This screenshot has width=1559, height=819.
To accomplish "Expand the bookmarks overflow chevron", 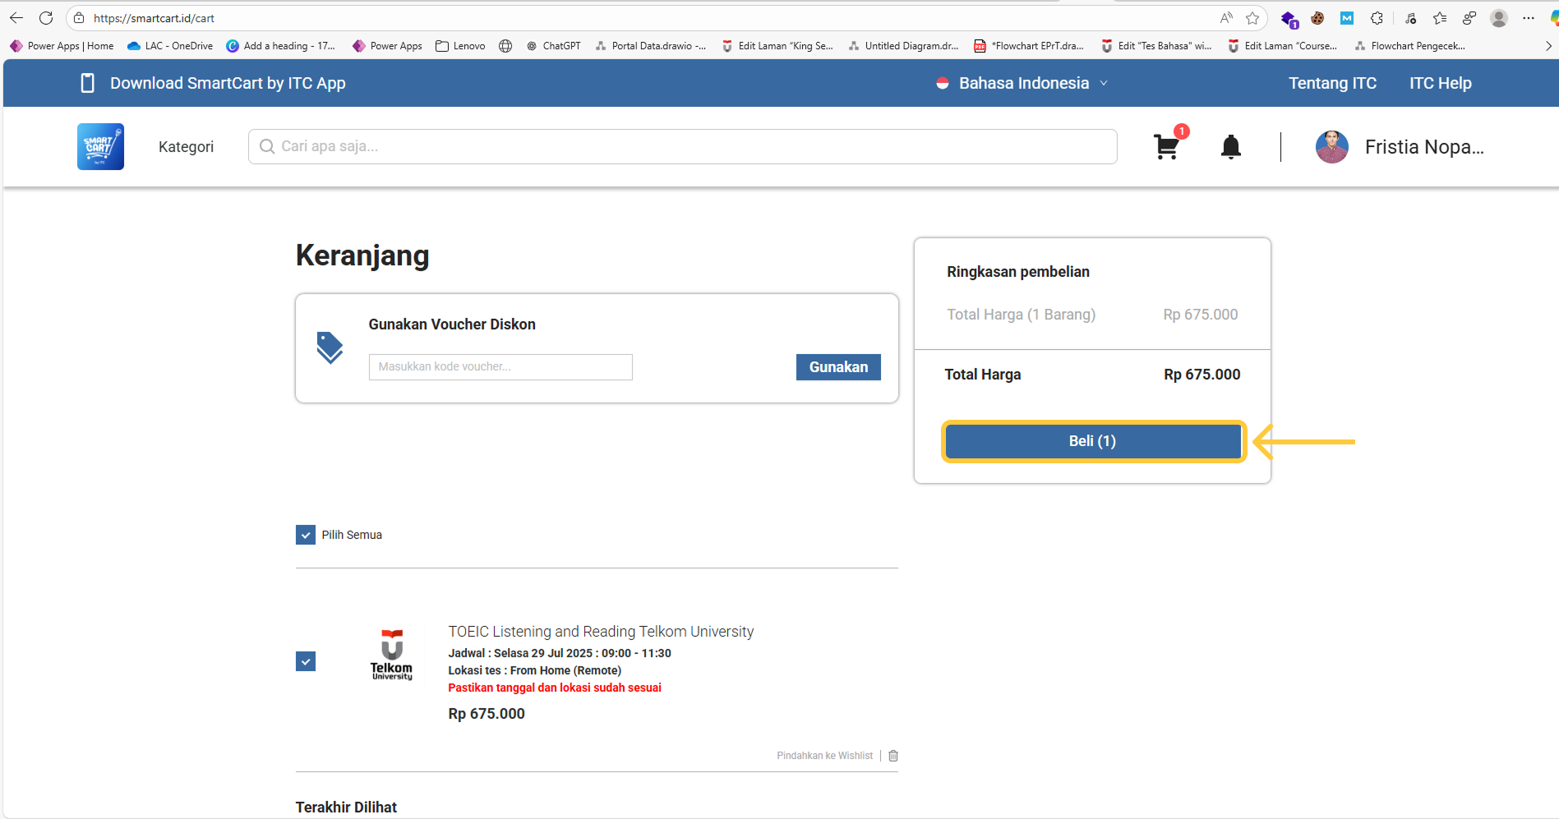I will [1548, 46].
